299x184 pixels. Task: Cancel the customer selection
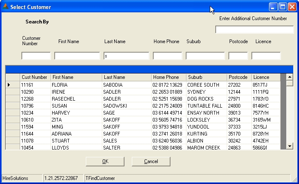click(151, 161)
